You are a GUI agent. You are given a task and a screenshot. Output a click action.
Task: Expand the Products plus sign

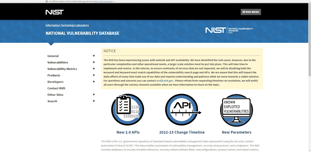[x=94, y=75]
